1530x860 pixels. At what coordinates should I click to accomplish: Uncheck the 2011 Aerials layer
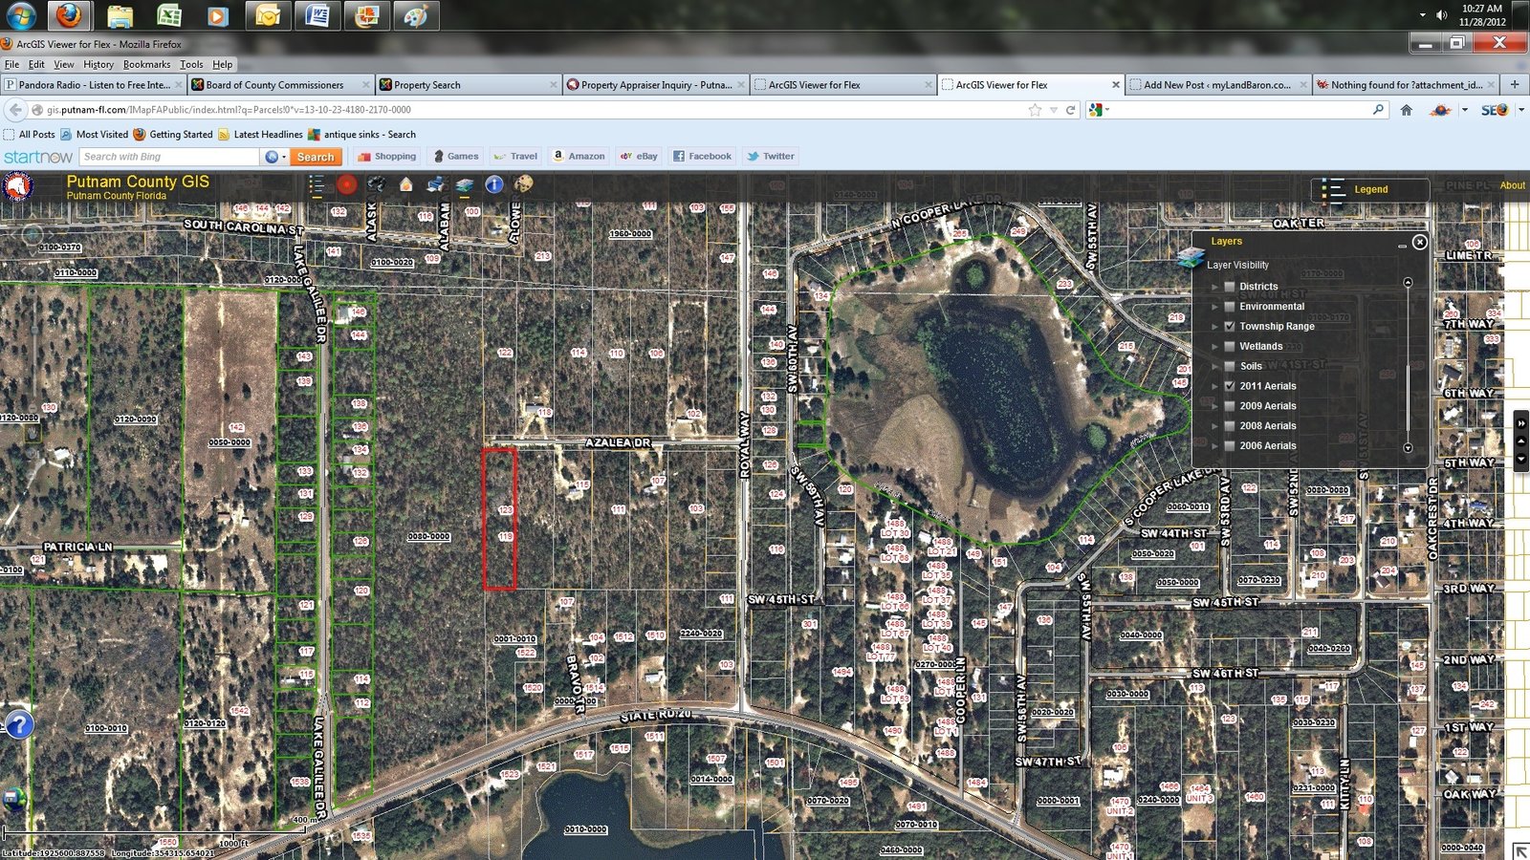[1230, 386]
